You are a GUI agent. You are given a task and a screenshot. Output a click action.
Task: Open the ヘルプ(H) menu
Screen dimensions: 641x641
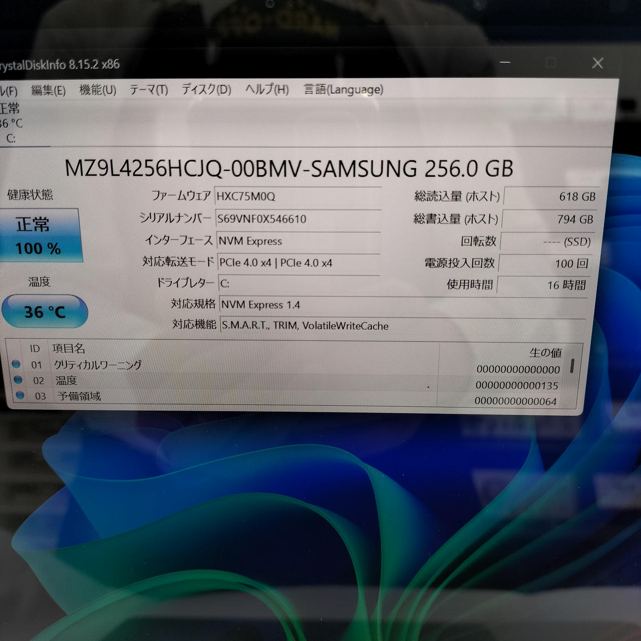pos(267,90)
